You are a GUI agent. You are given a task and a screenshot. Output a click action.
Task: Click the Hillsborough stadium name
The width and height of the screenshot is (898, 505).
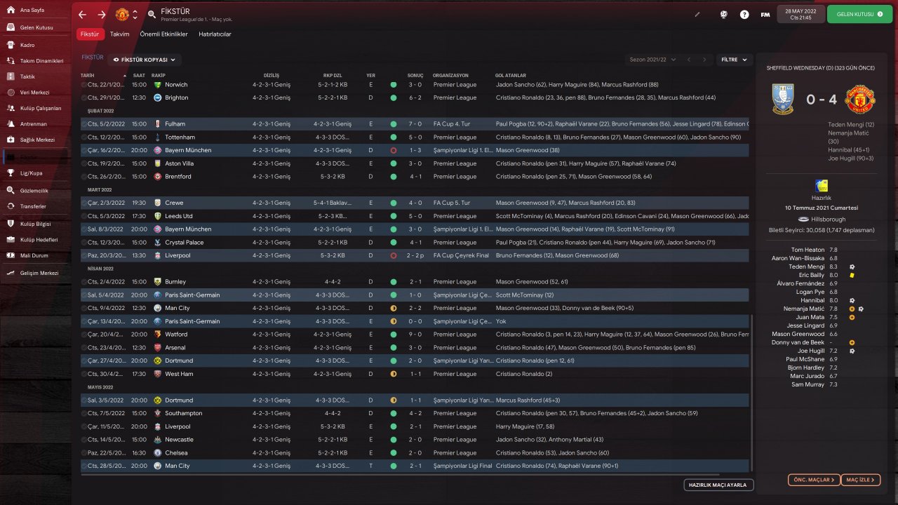[x=828, y=219]
